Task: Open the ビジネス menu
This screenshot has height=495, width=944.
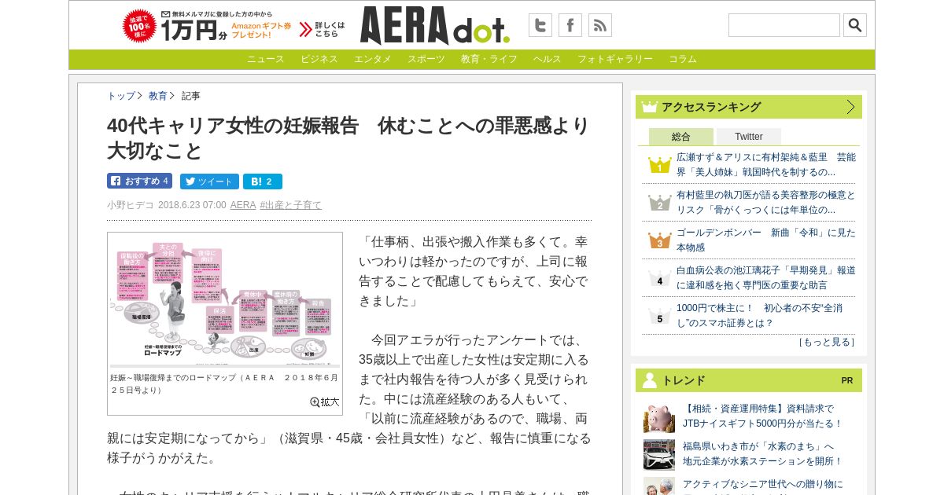Action: click(x=319, y=60)
